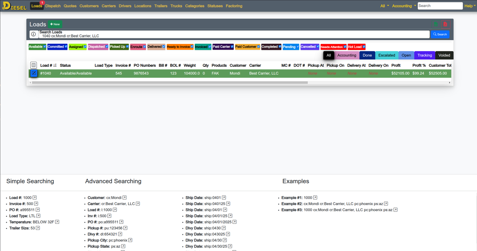Click the table's scroll right arrow
This screenshot has width=477, height=251.
[449, 83]
